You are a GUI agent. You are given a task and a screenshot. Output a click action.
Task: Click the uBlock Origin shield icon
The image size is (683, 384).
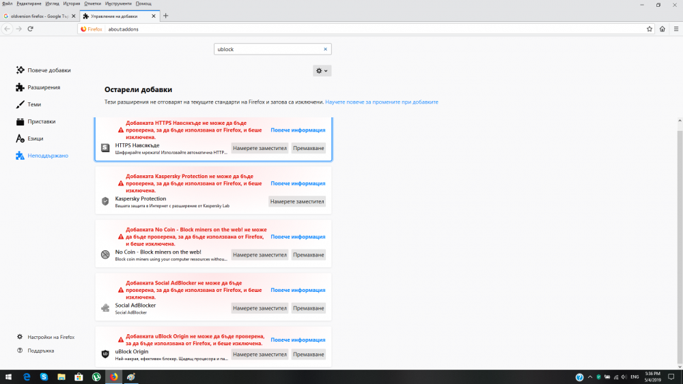point(105,354)
